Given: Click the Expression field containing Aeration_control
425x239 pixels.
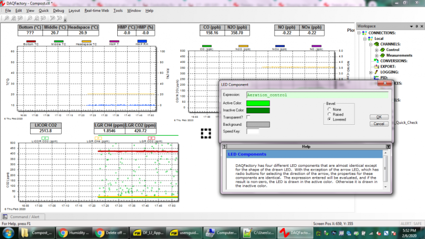Looking at the screenshot, I should pyautogui.click(x=317, y=95).
